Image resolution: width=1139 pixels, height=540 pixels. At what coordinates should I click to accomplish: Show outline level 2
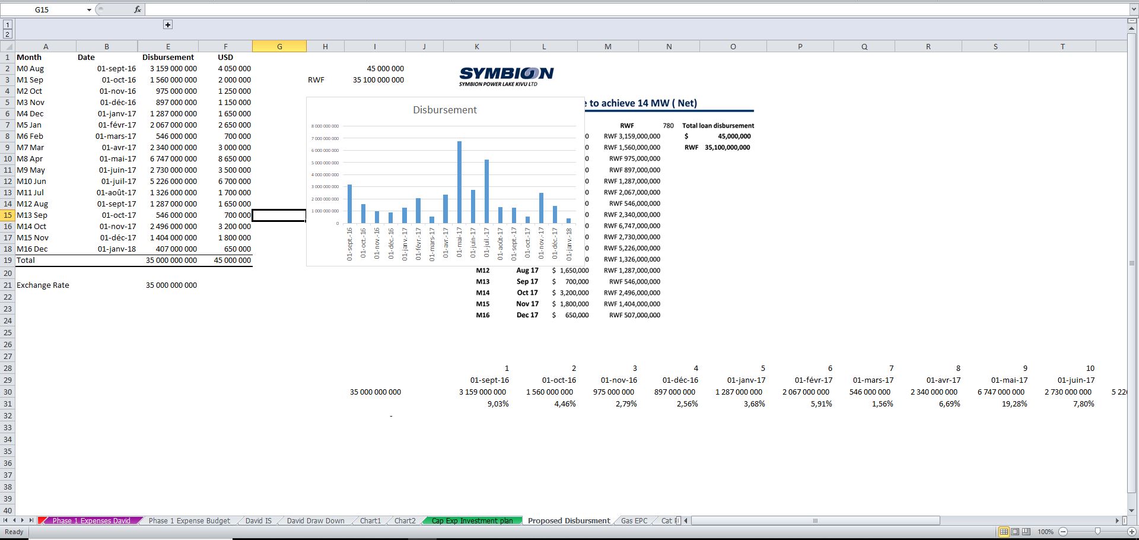(7, 34)
